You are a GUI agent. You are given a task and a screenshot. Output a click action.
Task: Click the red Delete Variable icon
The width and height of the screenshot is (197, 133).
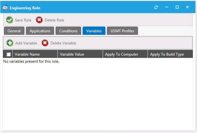45,43
